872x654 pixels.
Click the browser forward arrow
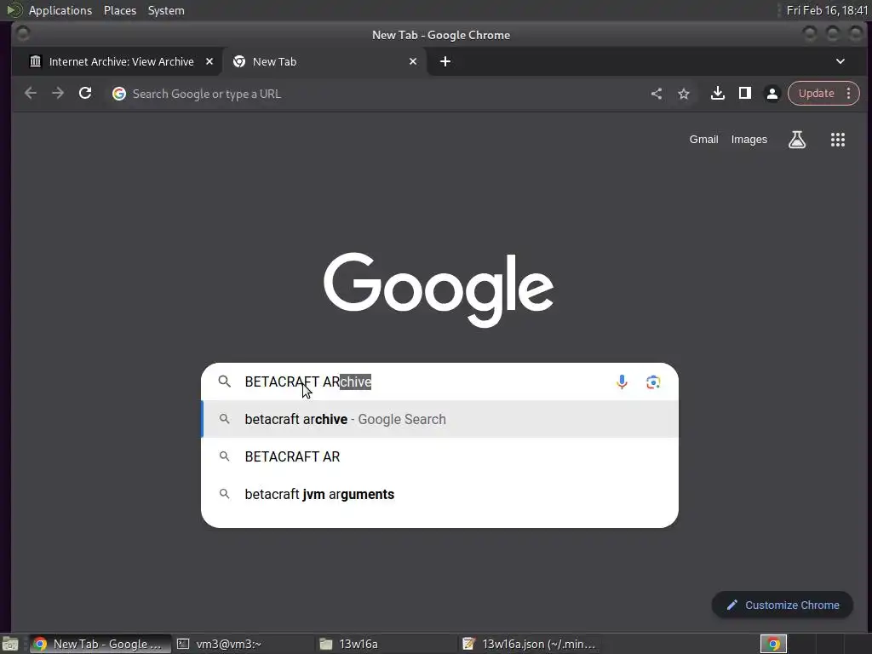click(58, 94)
